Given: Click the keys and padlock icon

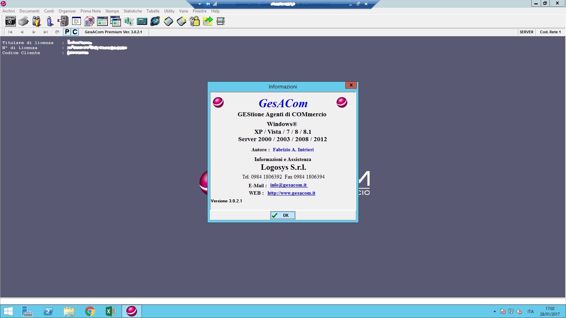Looking at the screenshot, I should 194,21.
